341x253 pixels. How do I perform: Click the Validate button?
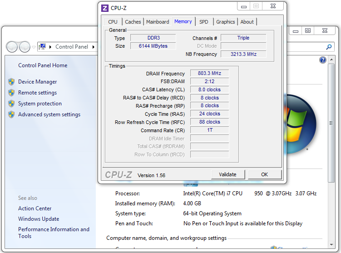coord(227,174)
